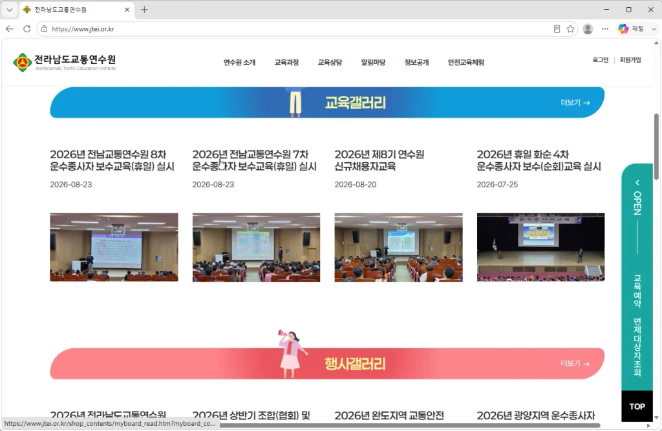Open thumbnail photo of 신규채용자교육
Viewport: 662px width, 431px height.
click(398, 247)
